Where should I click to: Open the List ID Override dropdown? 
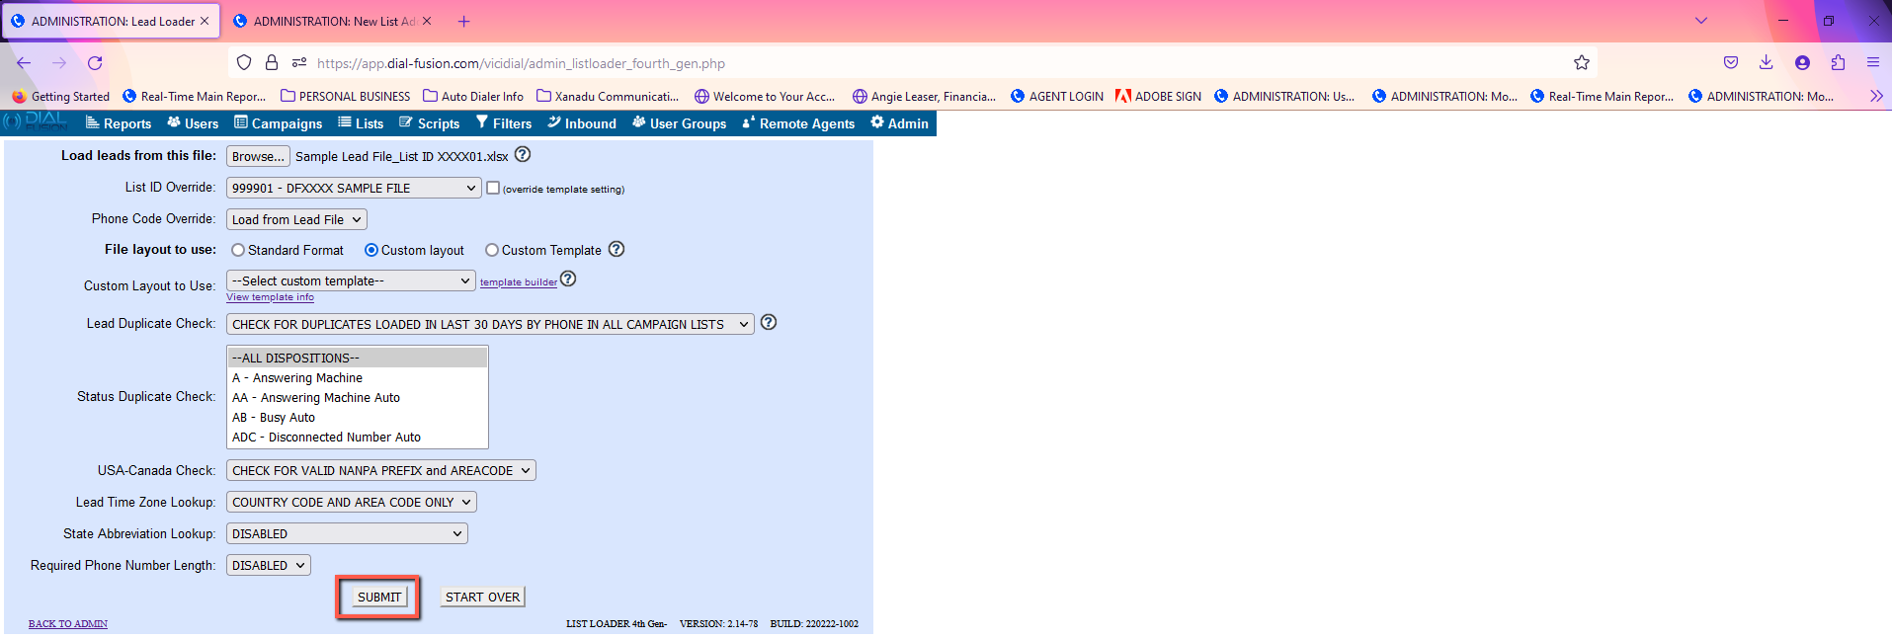point(354,188)
